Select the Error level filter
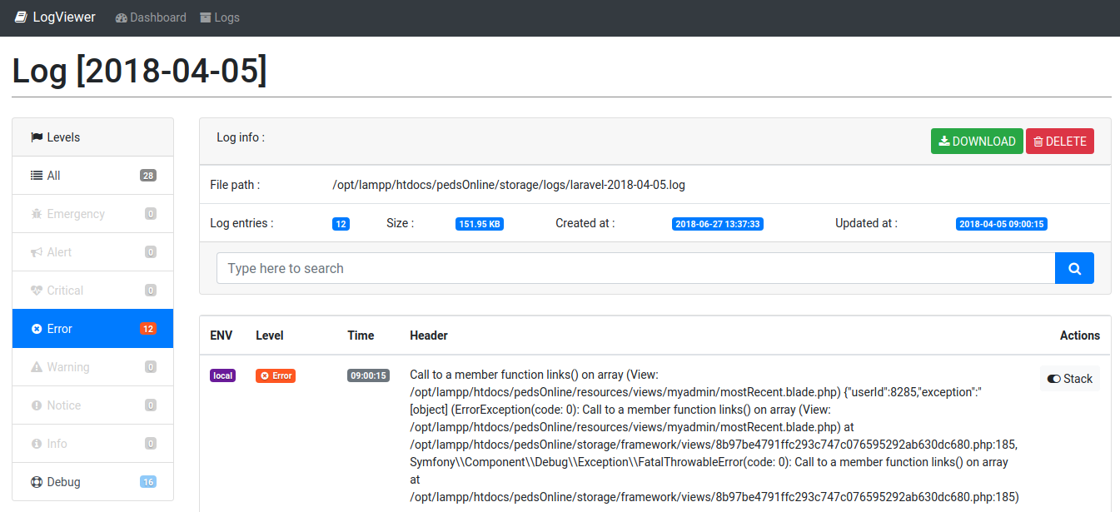The height and width of the screenshot is (512, 1120). click(x=93, y=329)
